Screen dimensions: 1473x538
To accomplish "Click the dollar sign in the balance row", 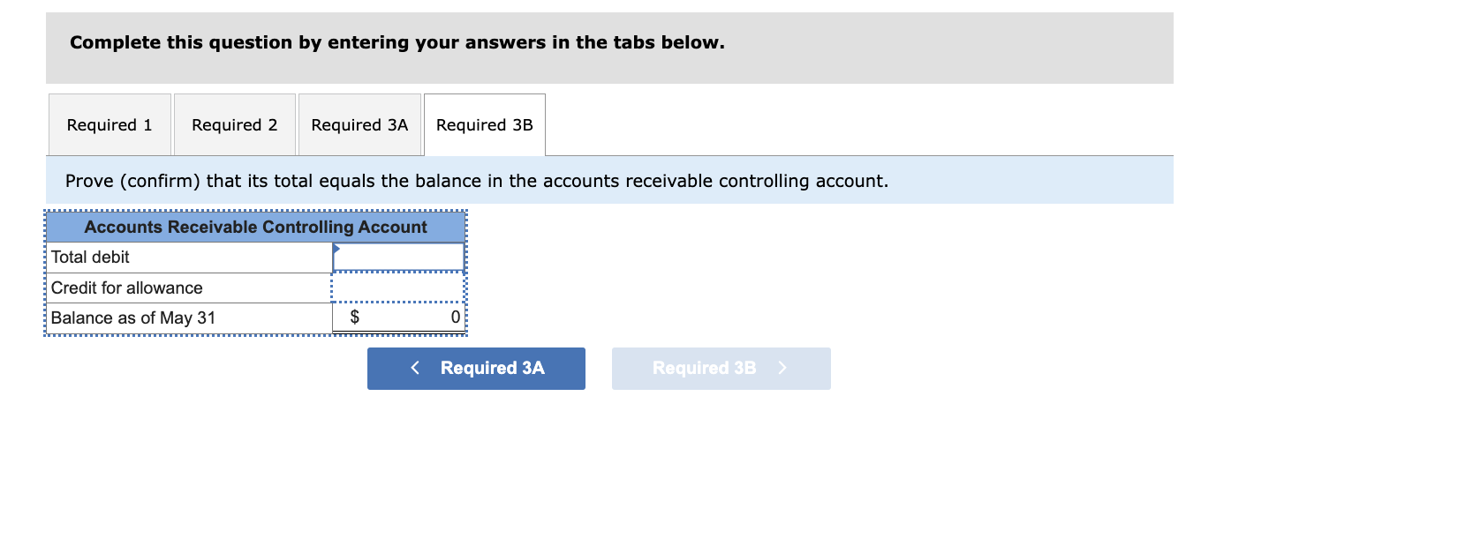I will click(x=353, y=317).
